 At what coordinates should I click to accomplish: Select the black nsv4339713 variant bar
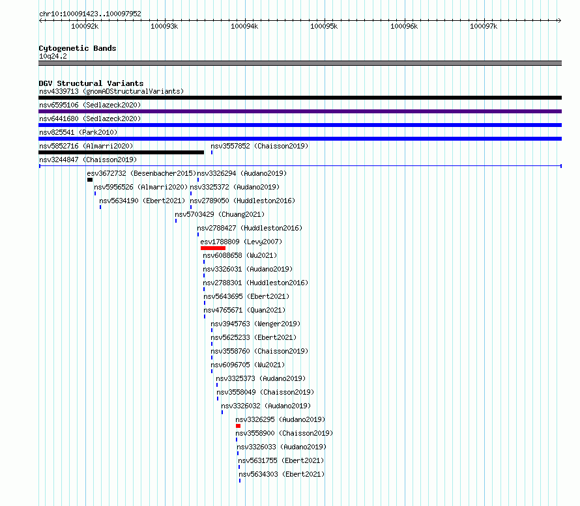click(300, 98)
